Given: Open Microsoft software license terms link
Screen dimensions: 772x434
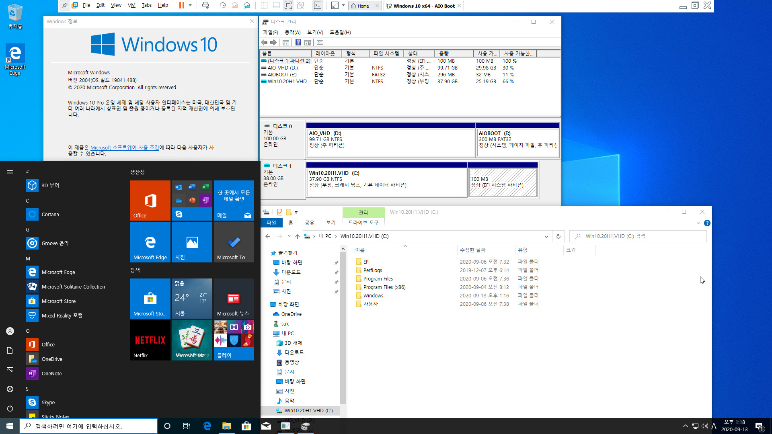Looking at the screenshot, I should click(125, 147).
